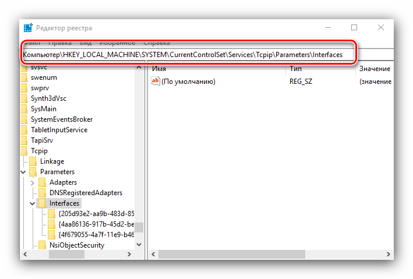Screen dimensions: 413x279
Task: Select the TabletInputService key
Action: coord(59,130)
